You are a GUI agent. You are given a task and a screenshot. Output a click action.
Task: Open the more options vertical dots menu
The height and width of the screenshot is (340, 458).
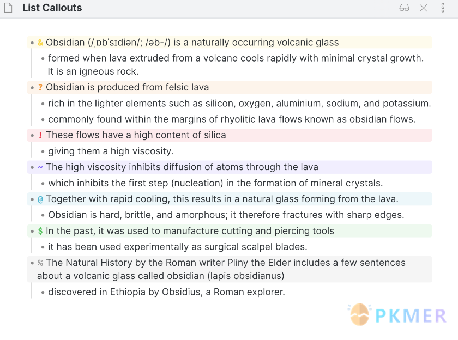point(443,8)
